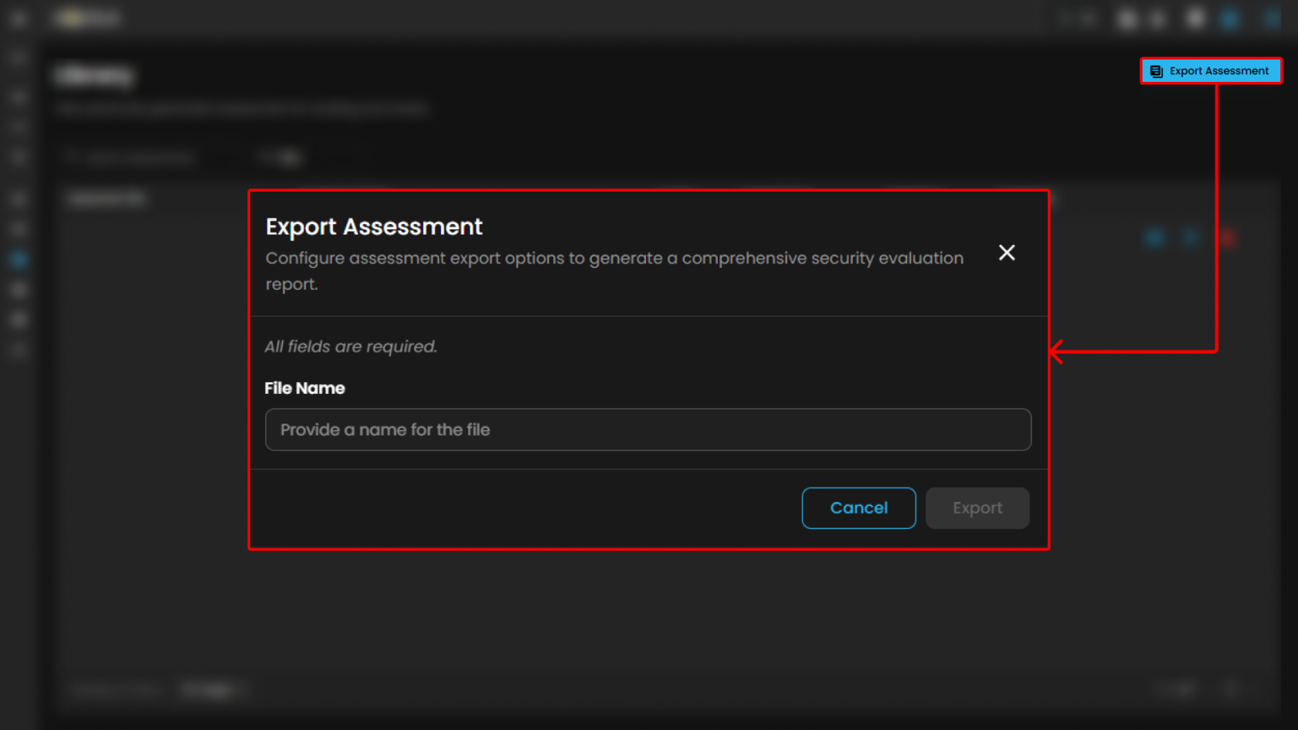The height and width of the screenshot is (730, 1298).
Task: Click the app logo in the top bar
Action: tap(88, 19)
